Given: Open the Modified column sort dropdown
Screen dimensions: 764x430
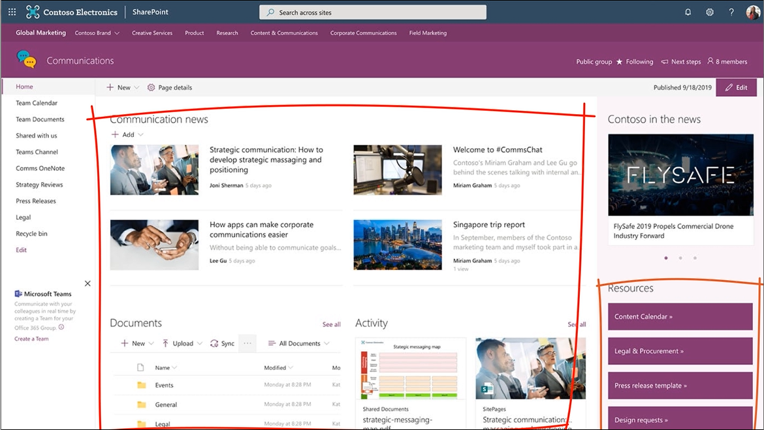Looking at the screenshot, I should coord(291,367).
